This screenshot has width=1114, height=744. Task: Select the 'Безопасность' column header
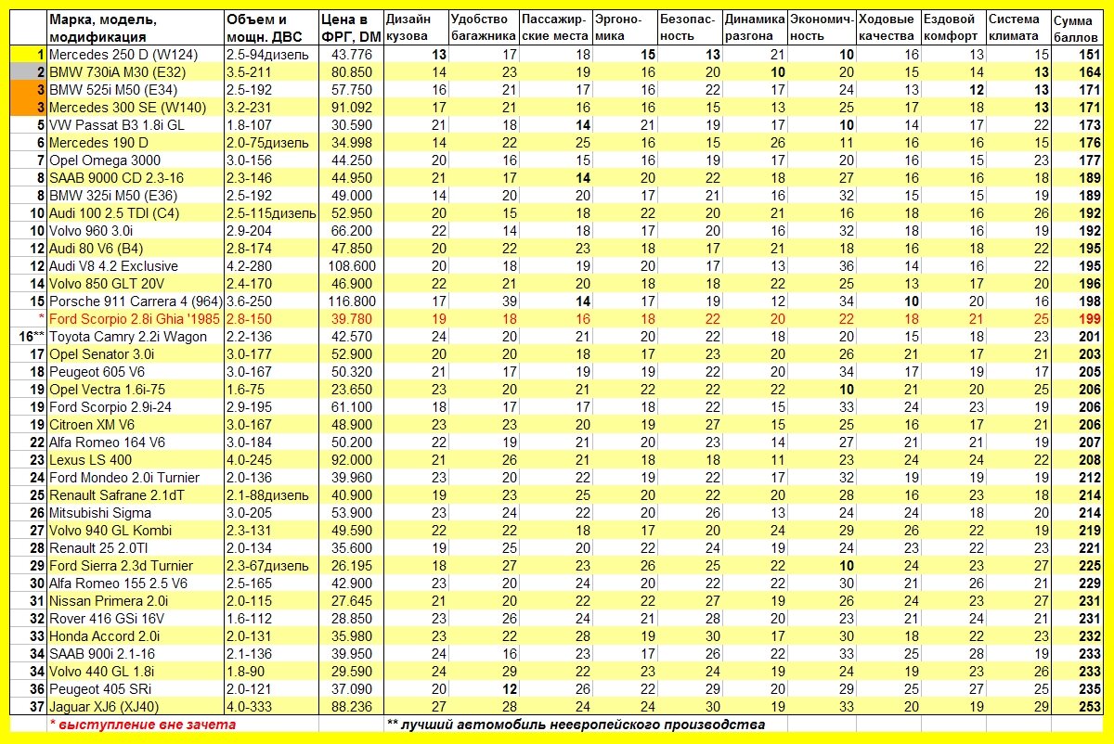pos(690,28)
